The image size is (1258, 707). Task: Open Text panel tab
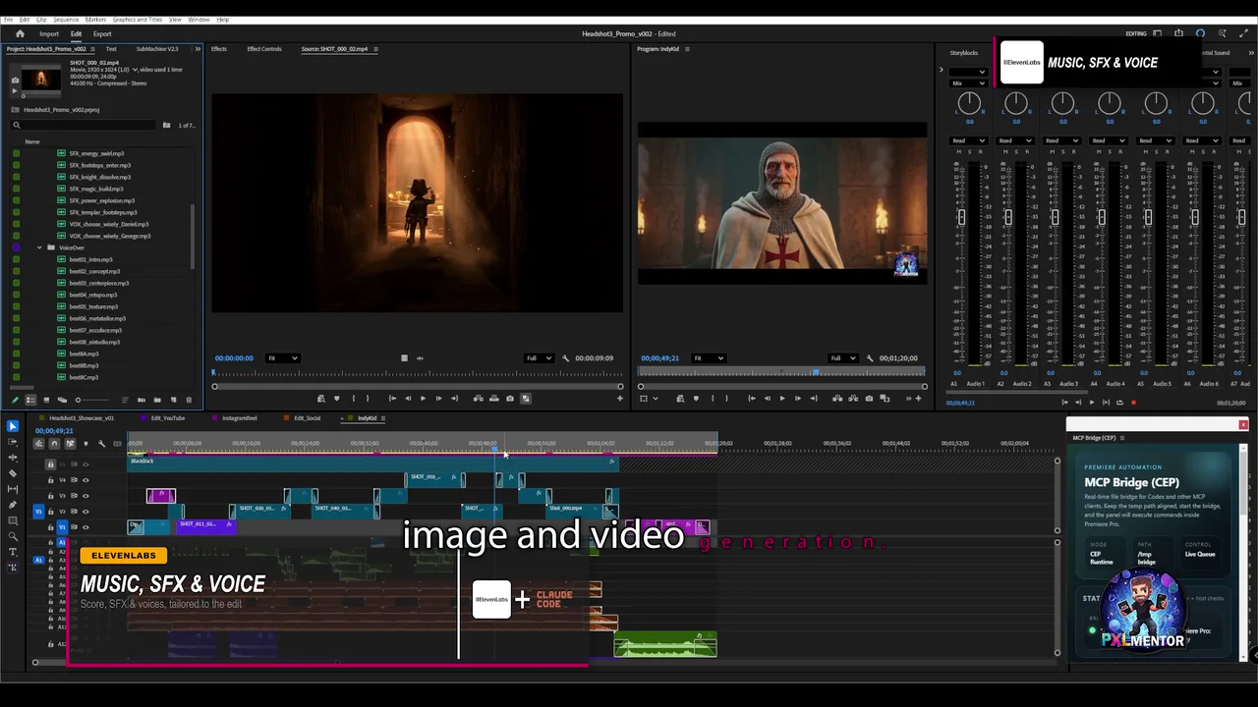pos(111,49)
